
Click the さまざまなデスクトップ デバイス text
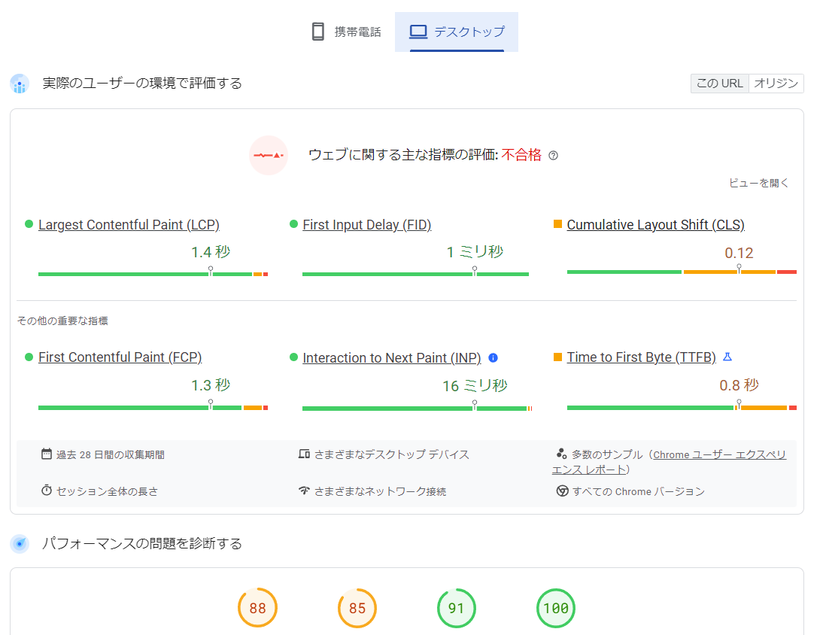(391, 454)
